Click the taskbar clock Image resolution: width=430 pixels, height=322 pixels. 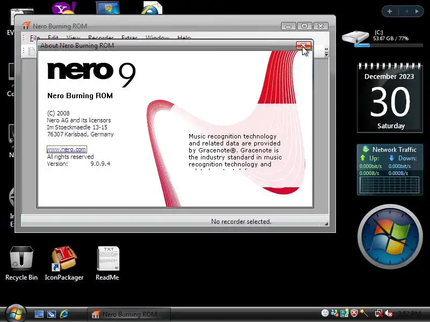click(x=409, y=314)
